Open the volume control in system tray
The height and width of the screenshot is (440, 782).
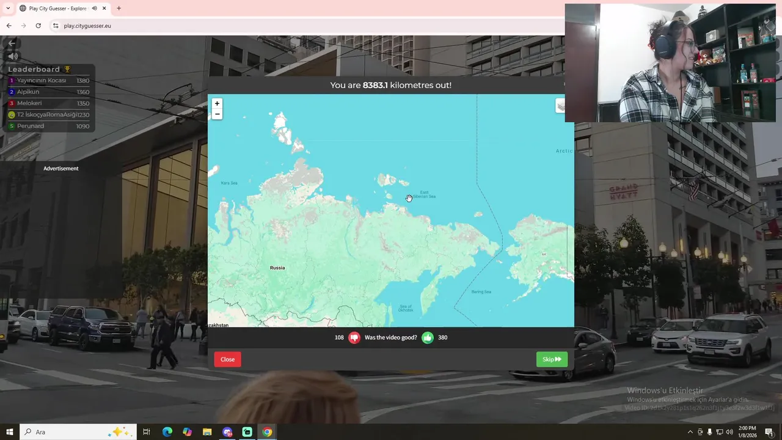[x=729, y=432]
